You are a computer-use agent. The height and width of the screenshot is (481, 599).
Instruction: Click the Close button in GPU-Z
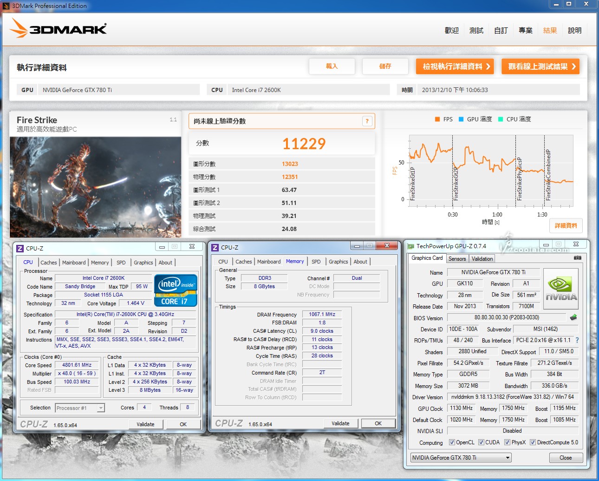pyautogui.click(x=566, y=458)
